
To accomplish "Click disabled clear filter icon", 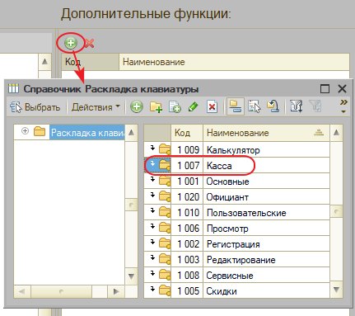I will [315, 106].
